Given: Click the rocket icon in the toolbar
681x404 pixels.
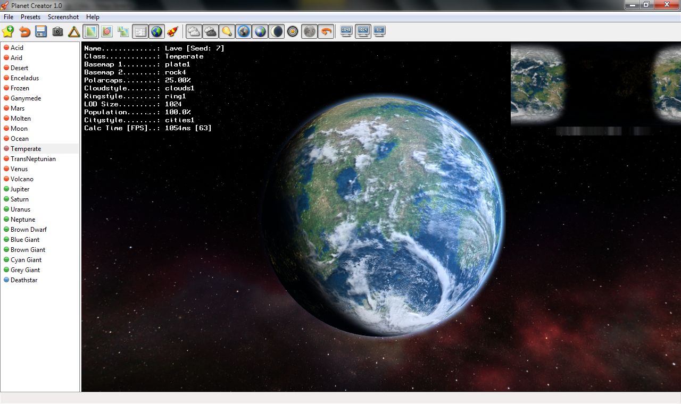Looking at the screenshot, I should (x=172, y=32).
